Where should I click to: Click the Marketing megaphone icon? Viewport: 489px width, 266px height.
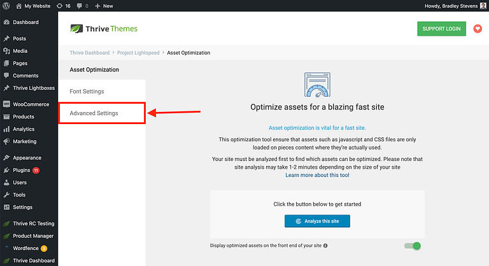pyautogui.click(x=6, y=141)
